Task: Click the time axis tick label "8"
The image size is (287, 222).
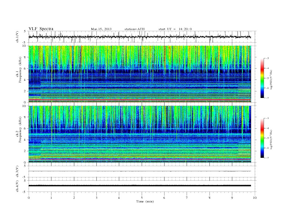Action: pyautogui.click(x=209, y=198)
